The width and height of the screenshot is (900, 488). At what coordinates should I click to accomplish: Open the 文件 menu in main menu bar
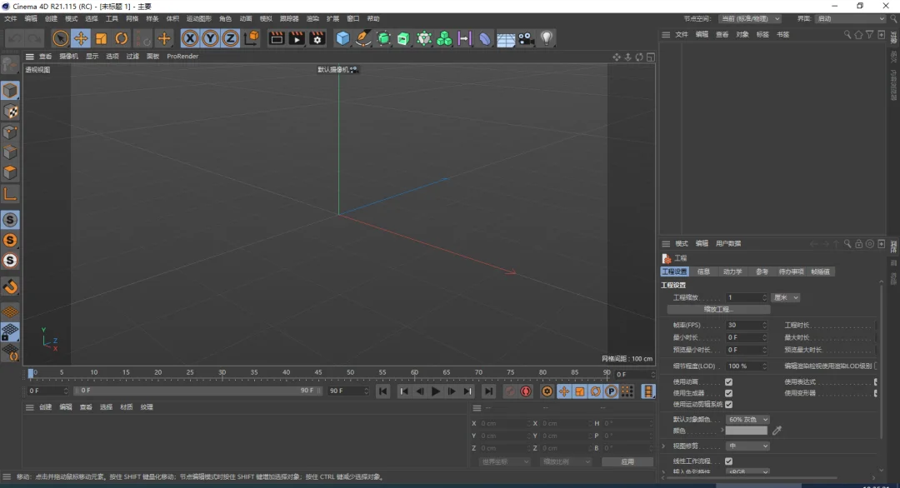click(10, 19)
